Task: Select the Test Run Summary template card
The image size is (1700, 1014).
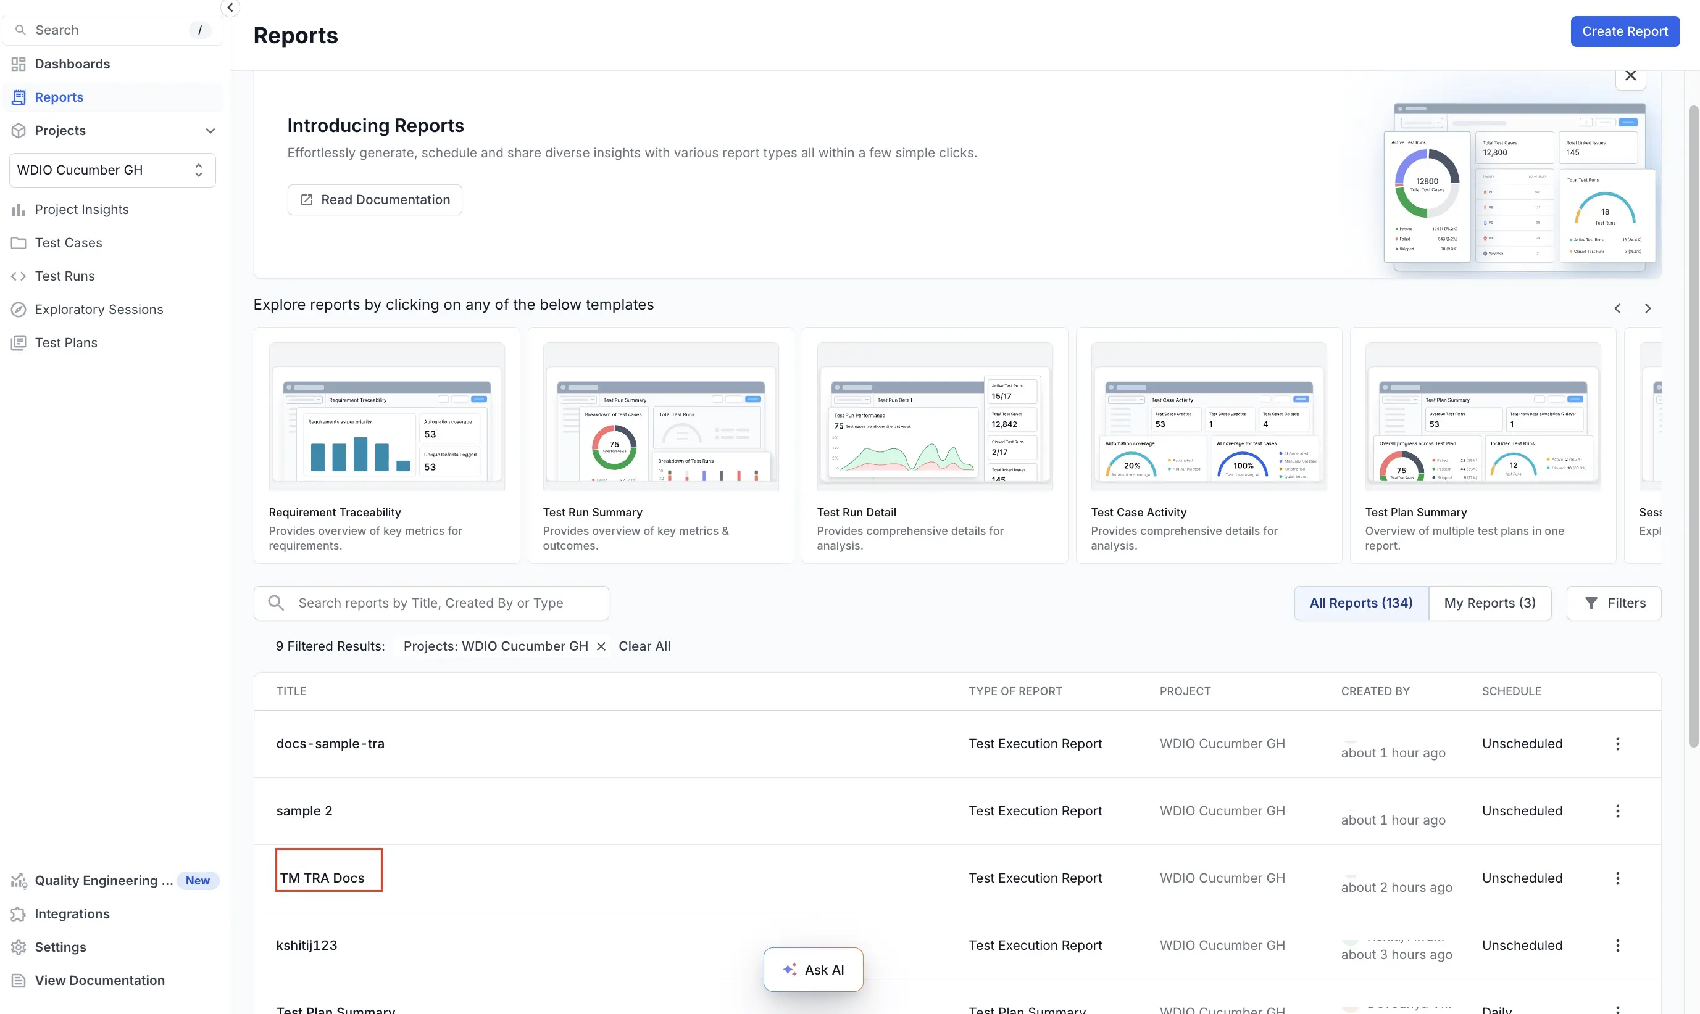Action: click(x=660, y=445)
